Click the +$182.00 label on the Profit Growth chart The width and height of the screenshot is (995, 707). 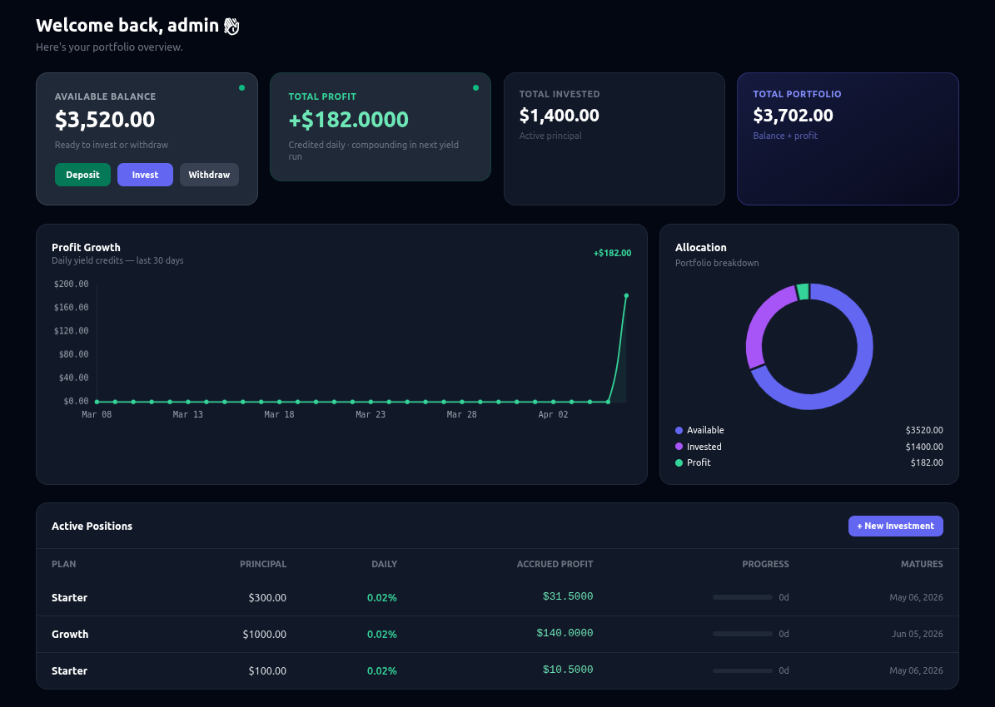(x=612, y=253)
